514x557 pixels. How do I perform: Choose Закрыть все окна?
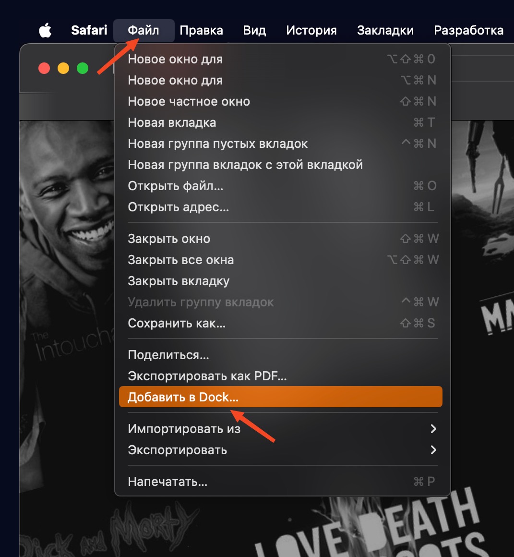pos(281,260)
